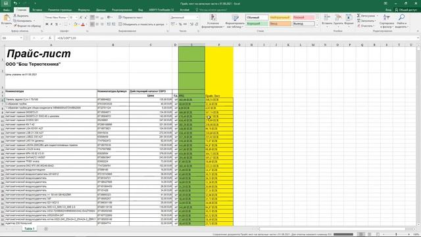The image size is (421, 237).
Task: Click the decrease font size icon
Action: 86,18
